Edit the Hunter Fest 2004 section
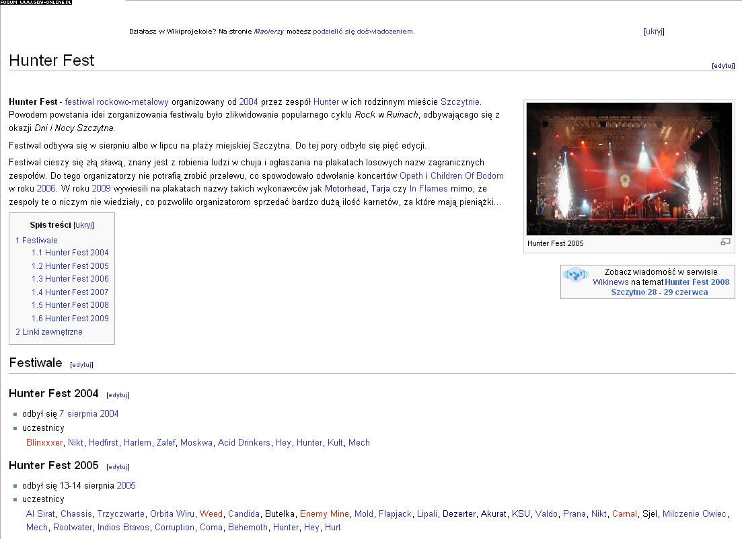 click(x=118, y=395)
